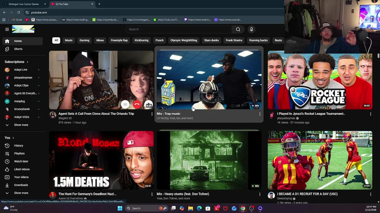The width and height of the screenshot is (380, 213).
Task: Click the YouTube search field
Action: click(x=179, y=29)
